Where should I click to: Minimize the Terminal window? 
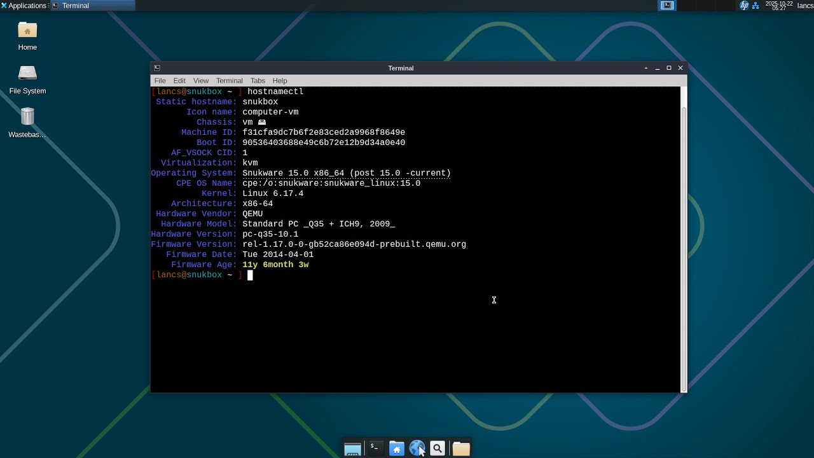coord(658,68)
